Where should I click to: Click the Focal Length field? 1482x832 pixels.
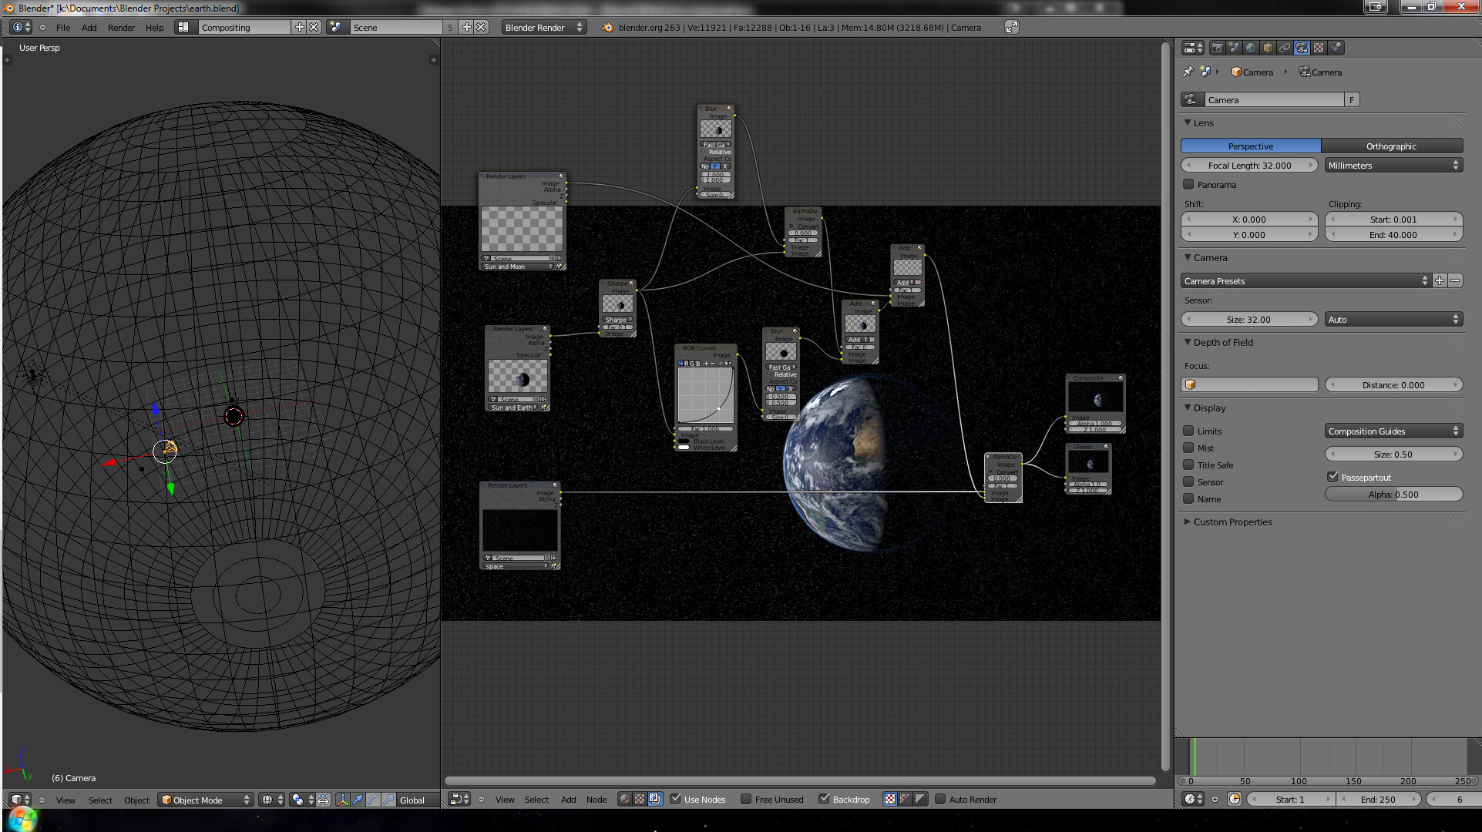(x=1249, y=166)
